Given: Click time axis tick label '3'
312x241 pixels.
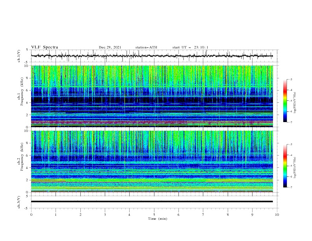Looking at the screenshot, I should click(105, 215).
